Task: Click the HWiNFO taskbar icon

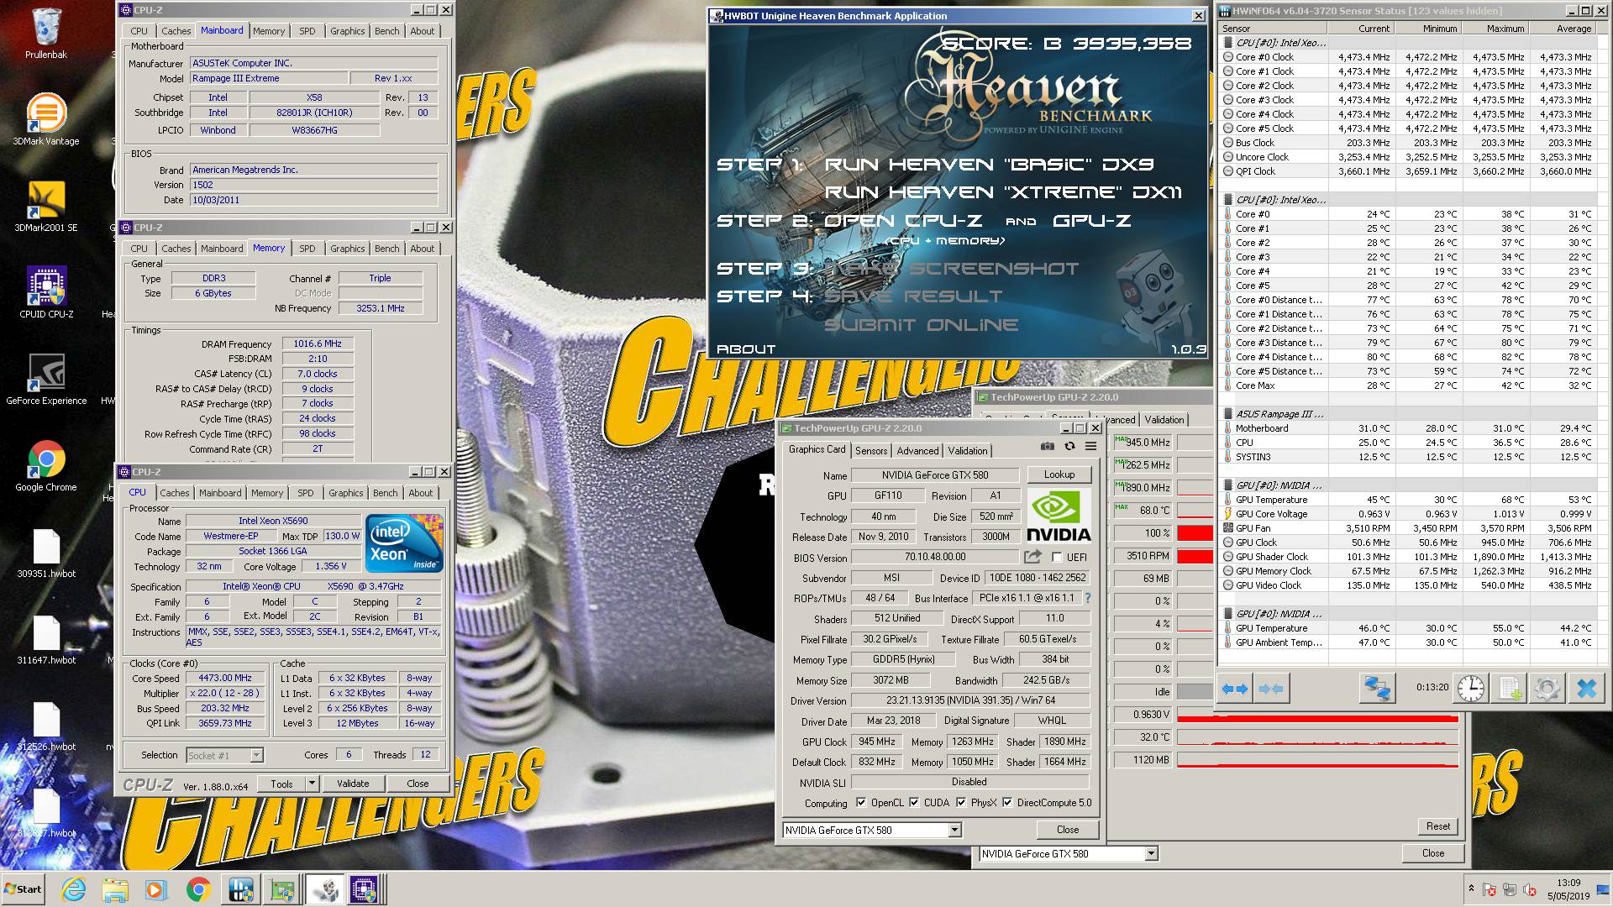Action: coord(241,889)
